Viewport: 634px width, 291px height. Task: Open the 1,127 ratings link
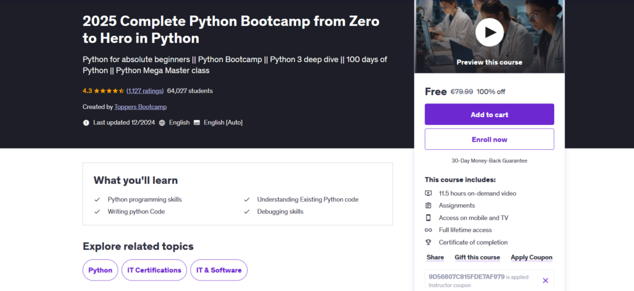pyautogui.click(x=145, y=91)
